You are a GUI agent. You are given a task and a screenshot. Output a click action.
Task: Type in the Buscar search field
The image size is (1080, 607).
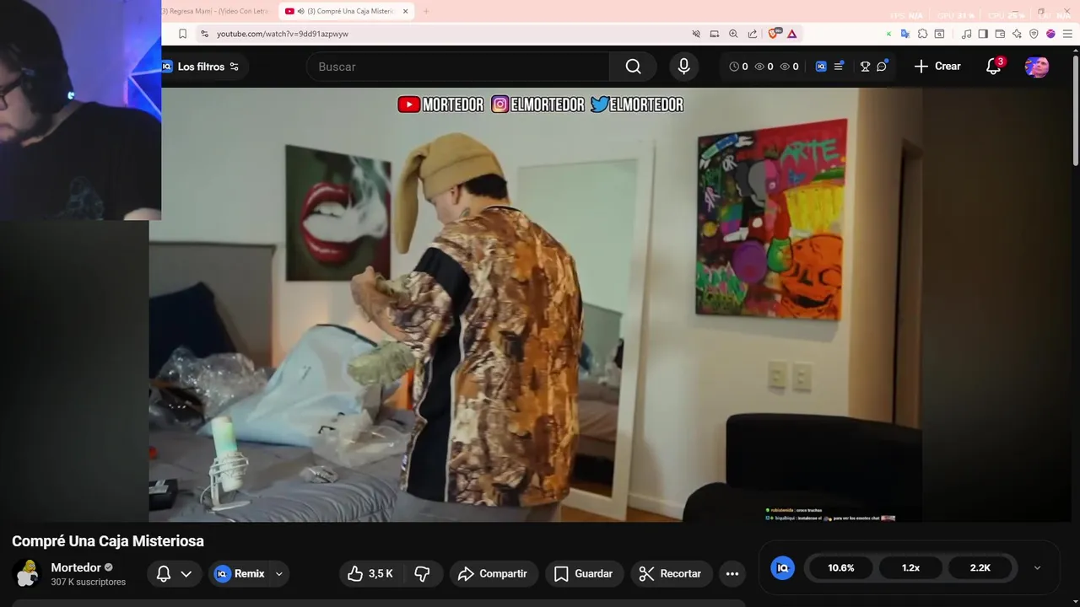[x=460, y=67]
